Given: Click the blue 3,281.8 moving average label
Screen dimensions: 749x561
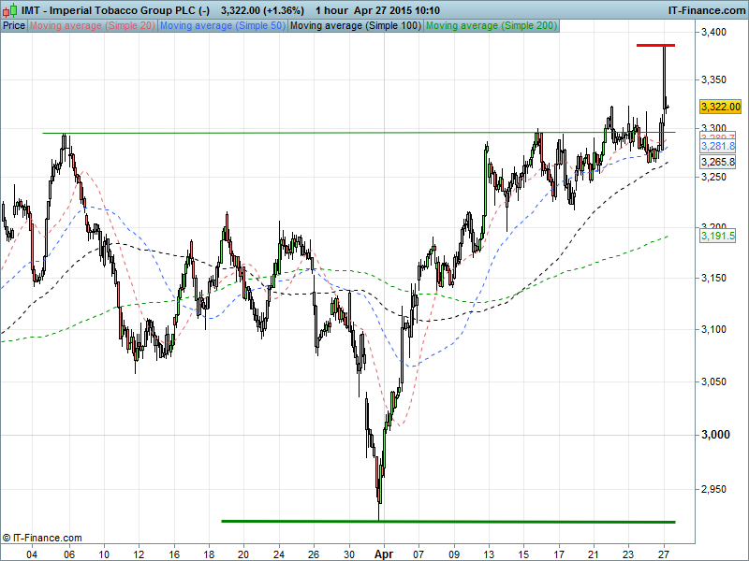Looking at the screenshot, I should (x=718, y=147).
